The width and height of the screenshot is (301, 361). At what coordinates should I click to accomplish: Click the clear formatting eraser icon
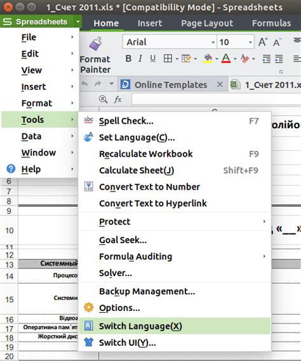coord(244,58)
